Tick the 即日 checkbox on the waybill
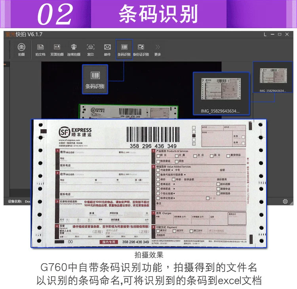 pyautogui.click(x=158, y=156)
